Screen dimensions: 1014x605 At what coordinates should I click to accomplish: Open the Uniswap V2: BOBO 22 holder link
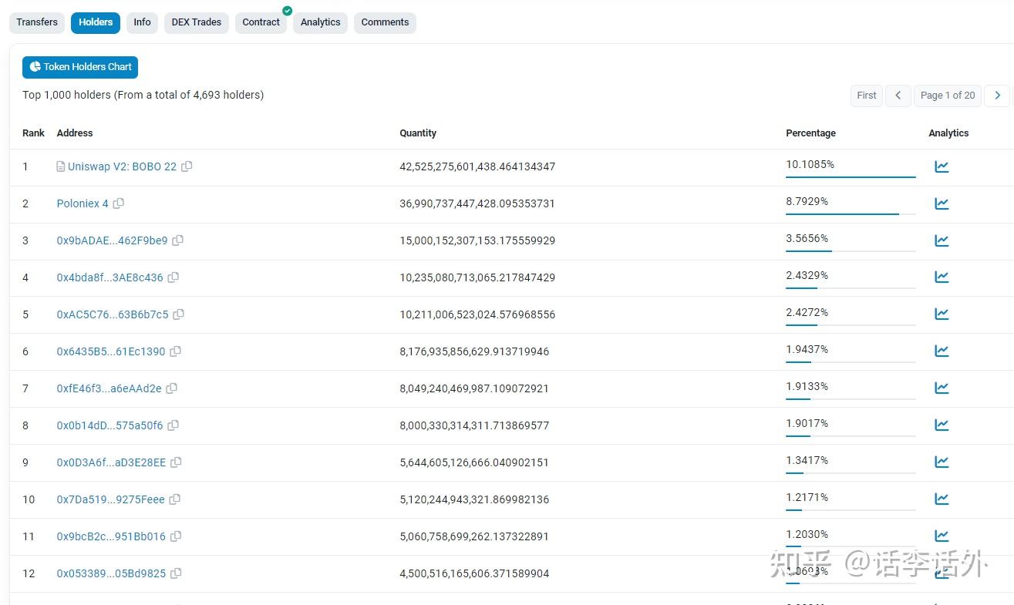click(122, 166)
